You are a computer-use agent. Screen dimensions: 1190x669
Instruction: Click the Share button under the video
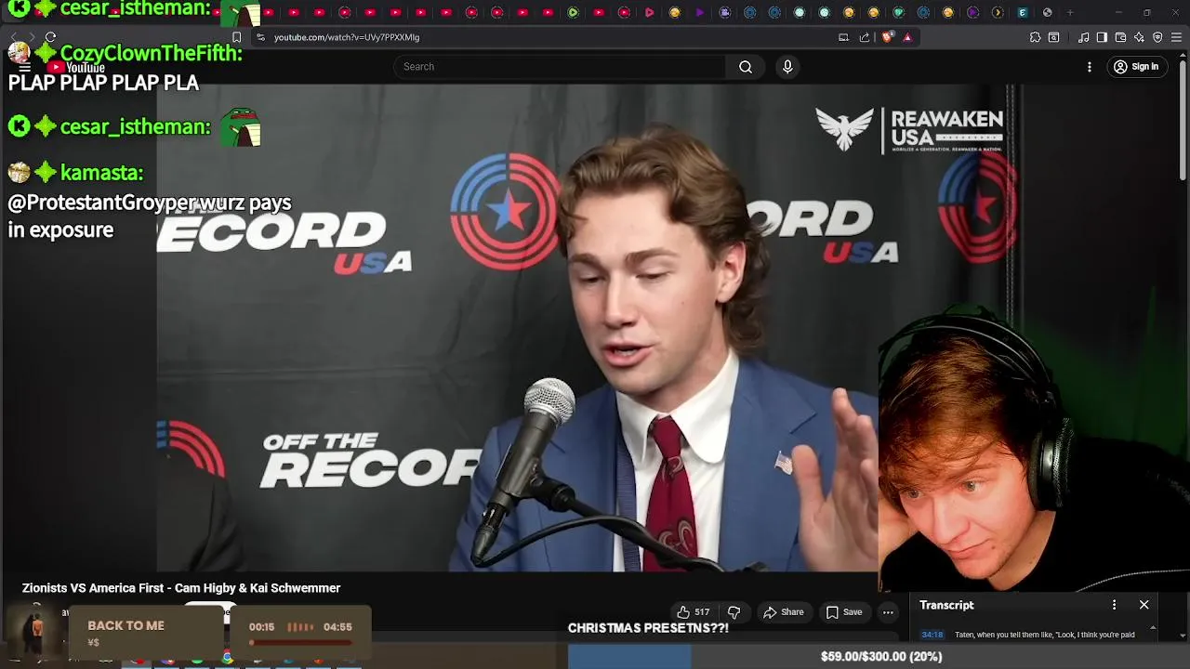point(783,612)
